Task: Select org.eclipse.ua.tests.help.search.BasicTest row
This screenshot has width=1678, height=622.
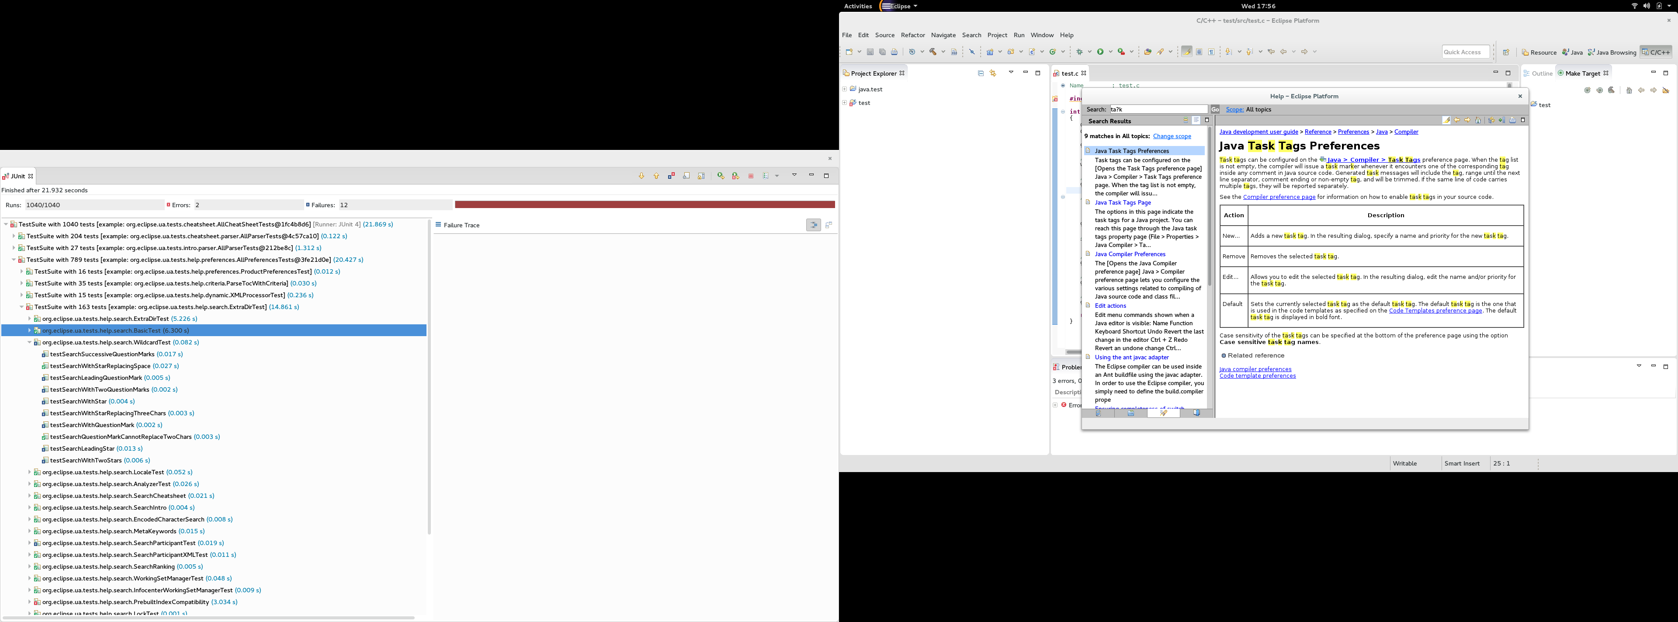Action: (214, 330)
